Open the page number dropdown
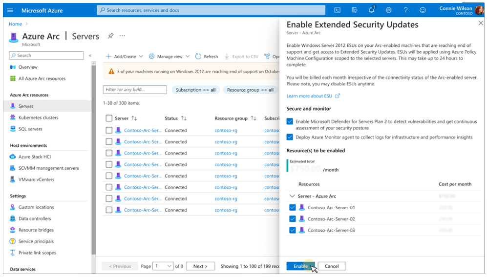487x277 pixels. 163,266
